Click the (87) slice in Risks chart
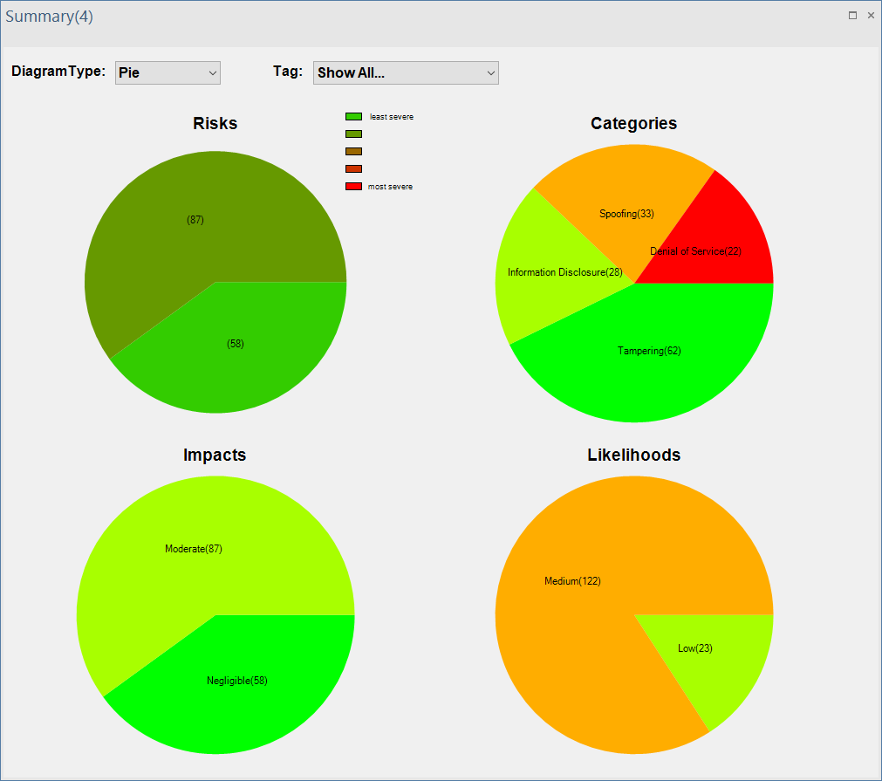Image resolution: width=882 pixels, height=781 pixels. click(195, 220)
